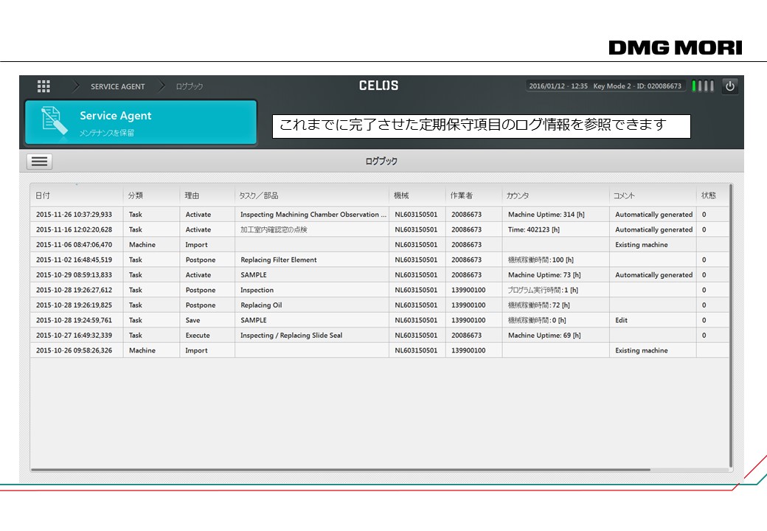Select row dated 2015-10-28 19:26:27,612
Screen dimensions: 767x531
(x=380, y=290)
